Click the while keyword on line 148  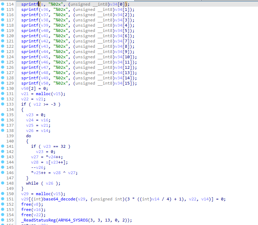(x=32, y=183)
